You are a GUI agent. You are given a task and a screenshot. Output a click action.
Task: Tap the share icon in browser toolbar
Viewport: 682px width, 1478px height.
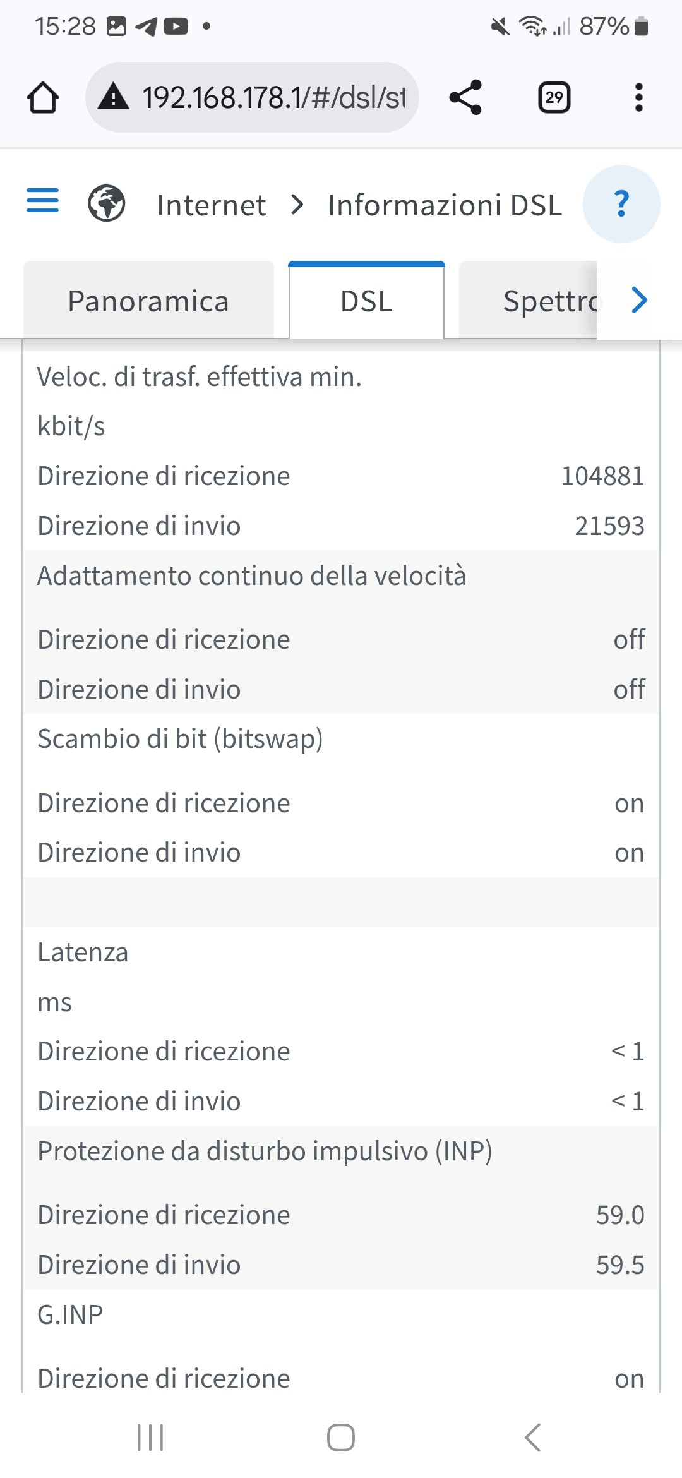(465, 97)
